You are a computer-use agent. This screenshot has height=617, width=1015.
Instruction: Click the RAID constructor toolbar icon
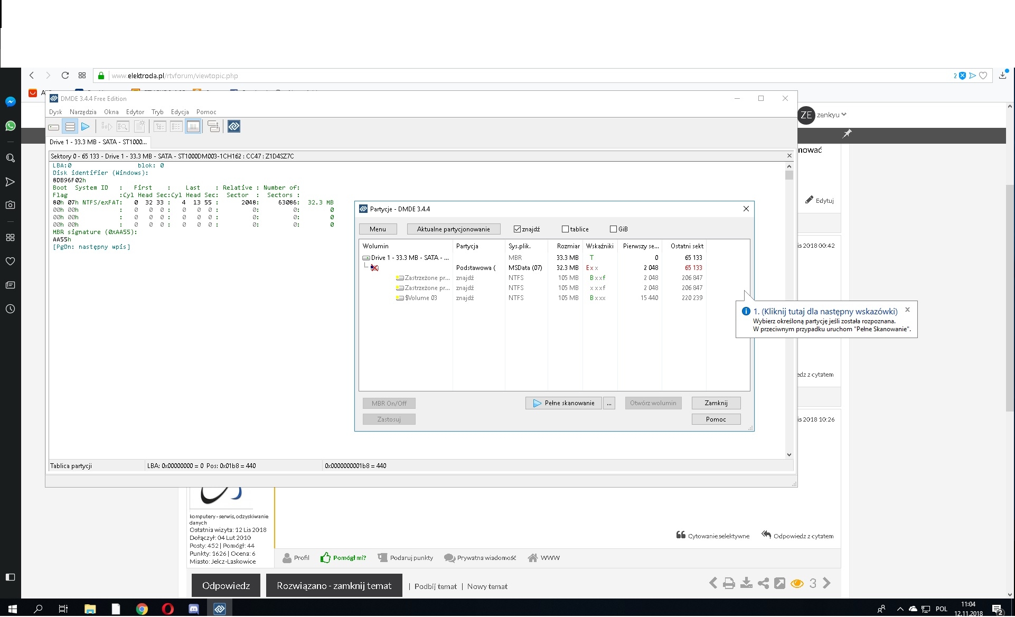[x=213, y=127]
